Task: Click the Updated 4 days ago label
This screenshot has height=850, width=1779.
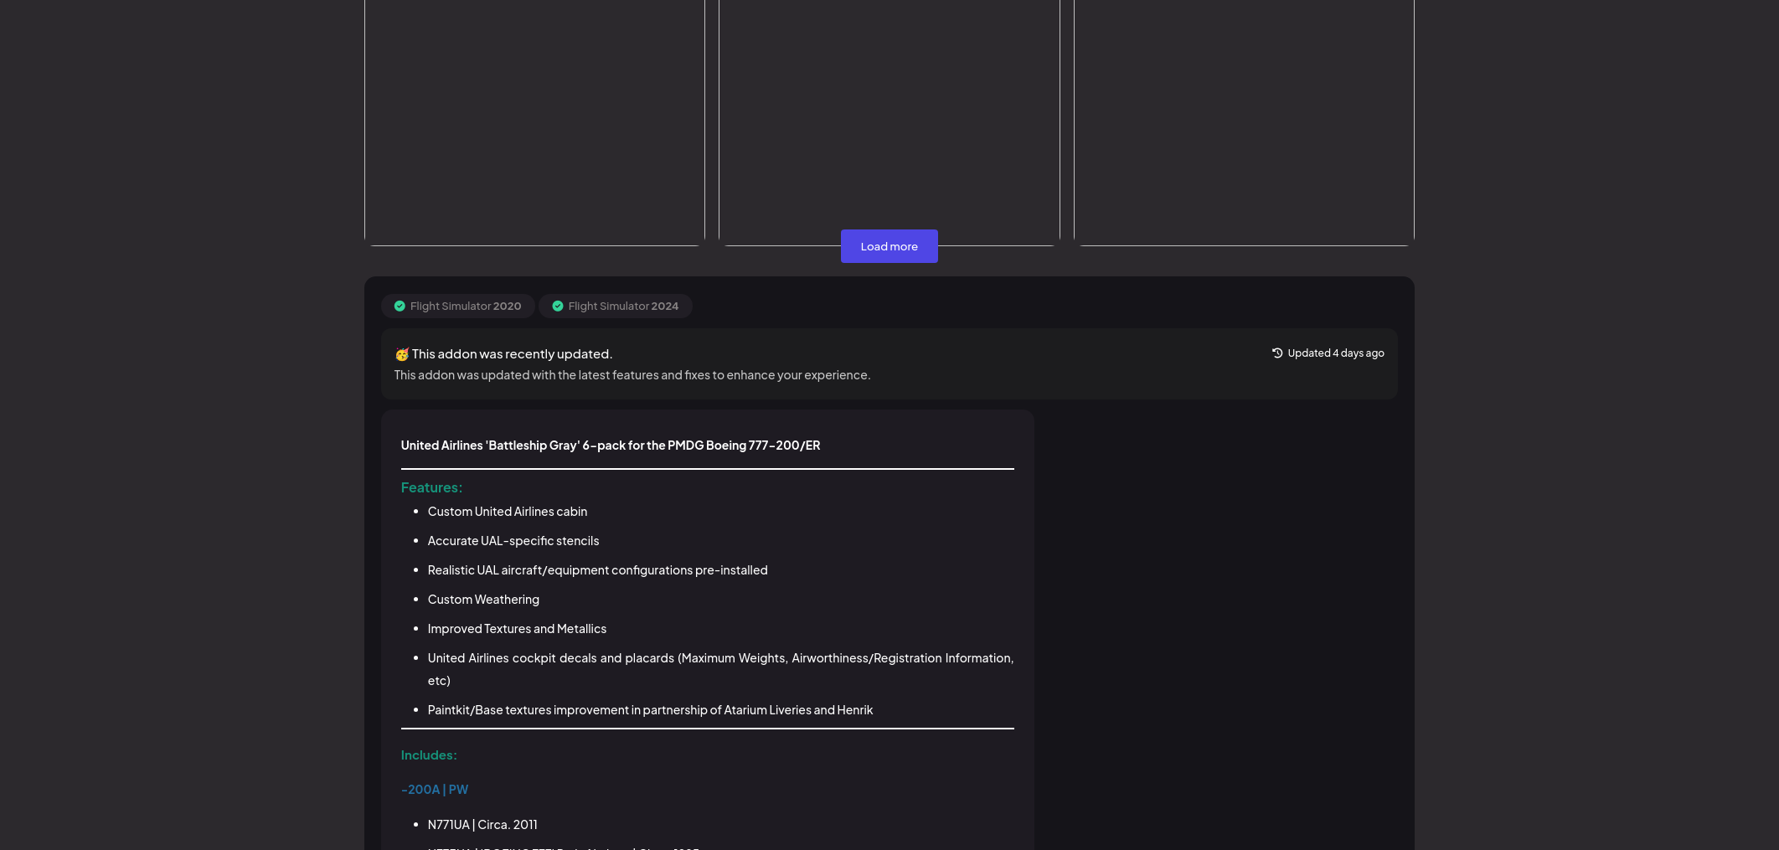Action: pos(1335,353)
